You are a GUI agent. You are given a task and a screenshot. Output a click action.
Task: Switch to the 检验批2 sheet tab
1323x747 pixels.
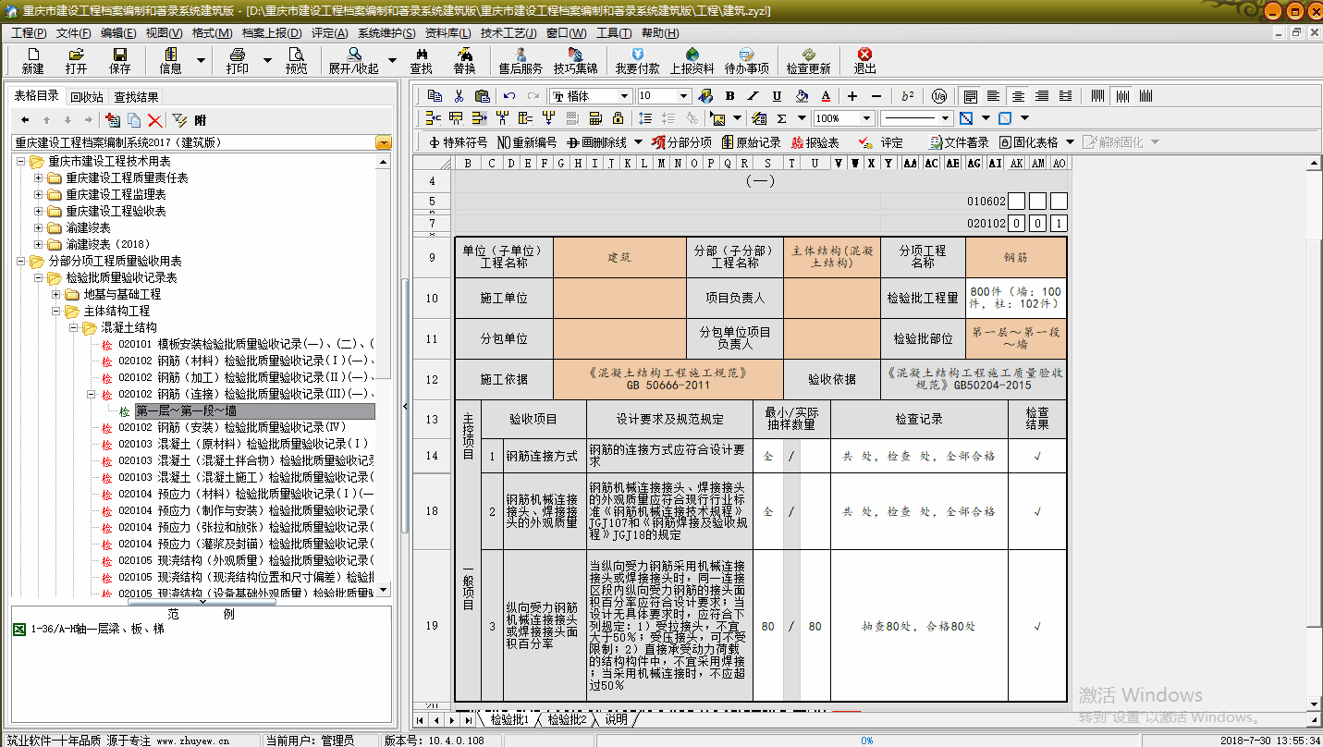tap(567, 719)
